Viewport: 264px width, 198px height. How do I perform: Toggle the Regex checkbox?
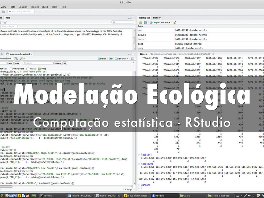(28, 69)
